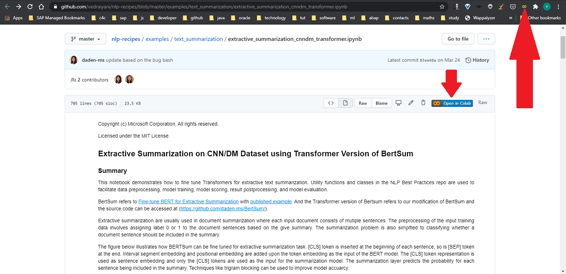Open the examples breadcrumb link
Screen dimensions: 566x274
click(157, 39)
